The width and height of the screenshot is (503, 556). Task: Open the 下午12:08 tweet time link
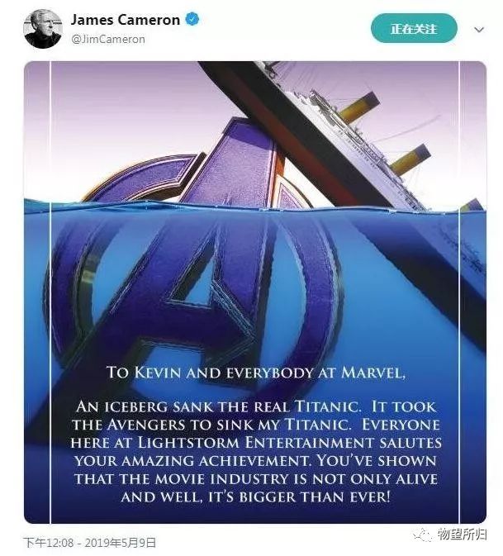49,542
